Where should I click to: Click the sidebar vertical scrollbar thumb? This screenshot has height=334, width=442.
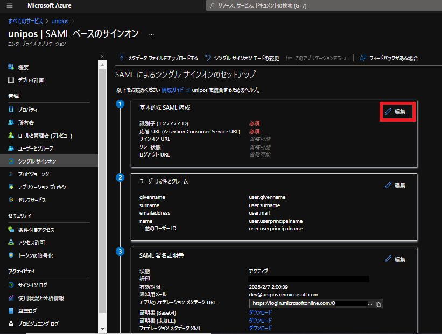[x=102, y=191]
